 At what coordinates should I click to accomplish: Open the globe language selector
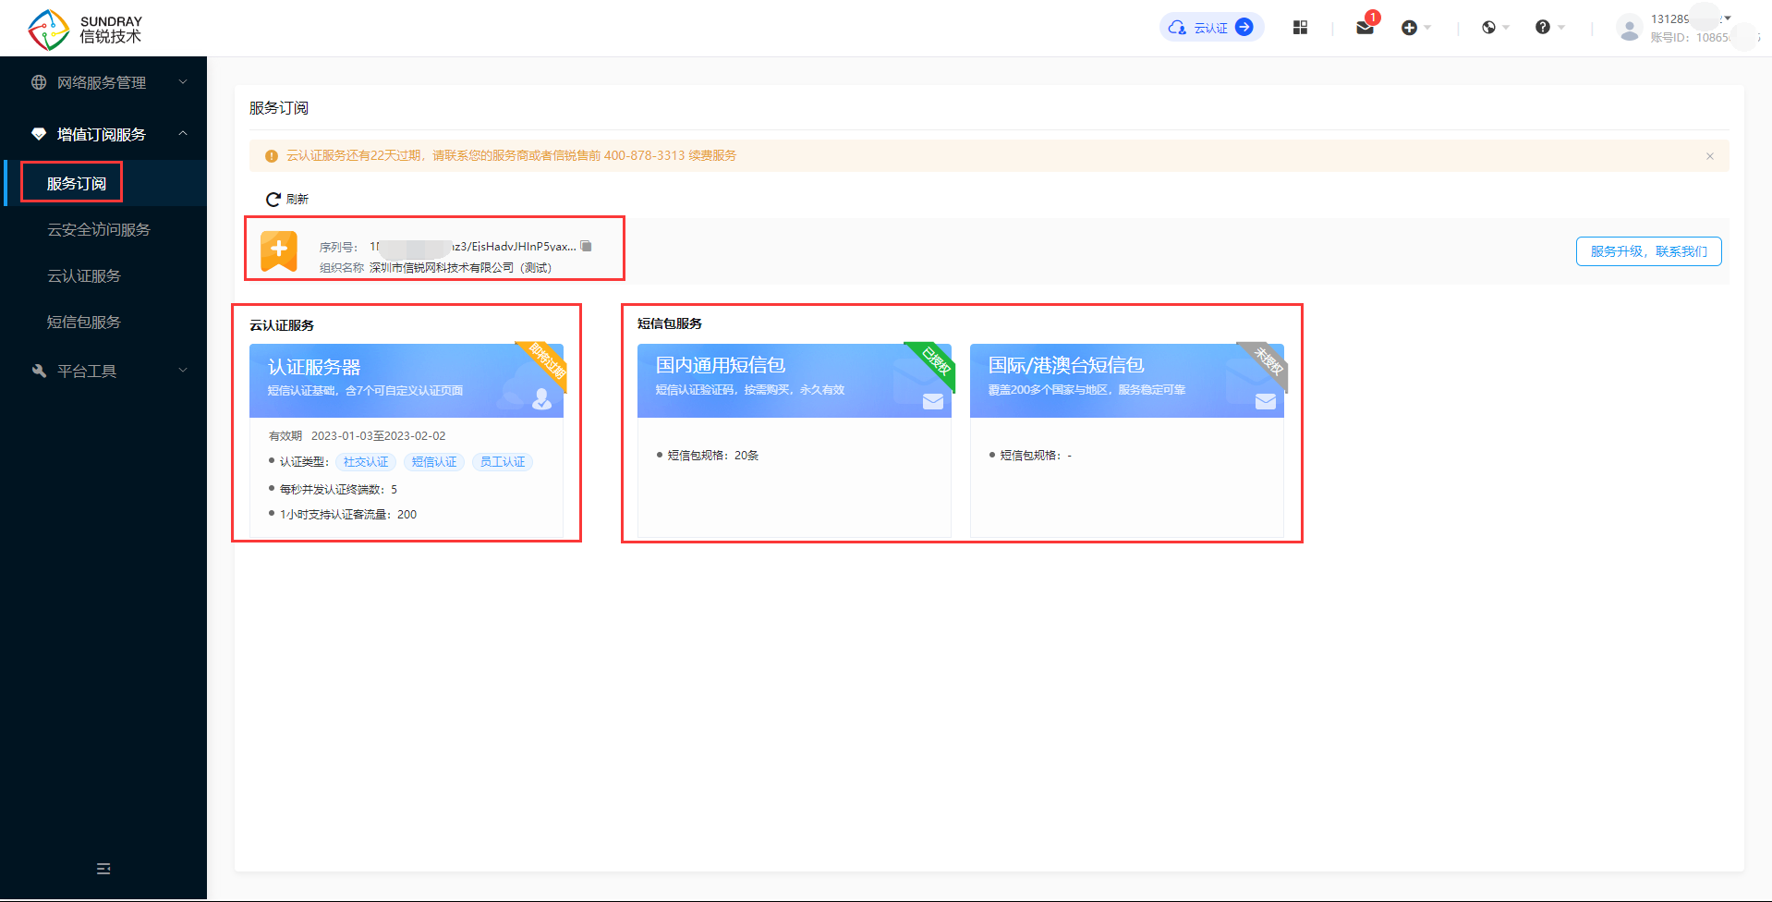(x=1488, y=28)
